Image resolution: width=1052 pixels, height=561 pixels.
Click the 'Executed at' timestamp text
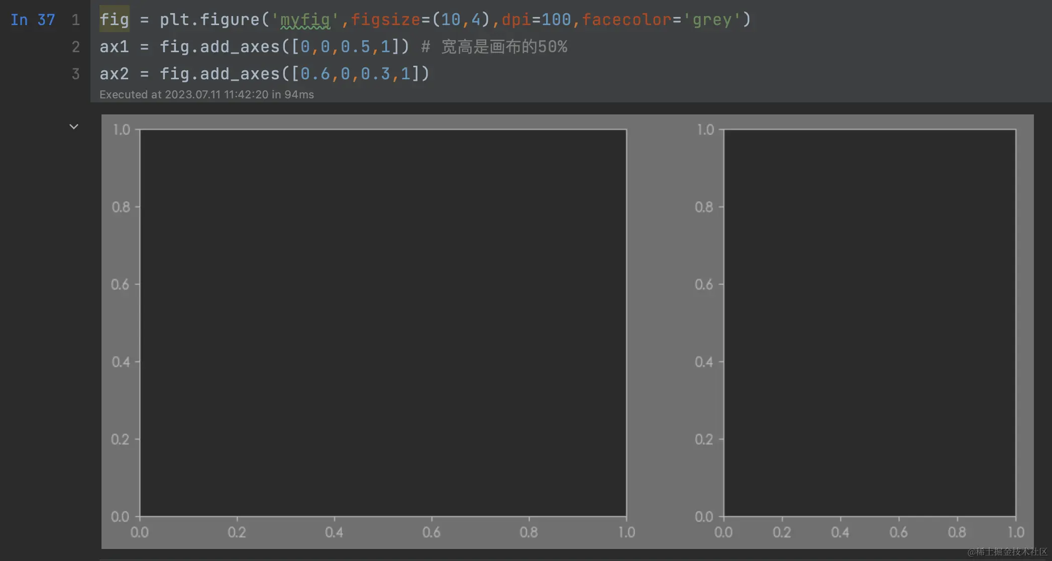pyautogui.click(x=206, y=95)
